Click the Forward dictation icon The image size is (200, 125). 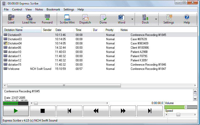point(47,19)
